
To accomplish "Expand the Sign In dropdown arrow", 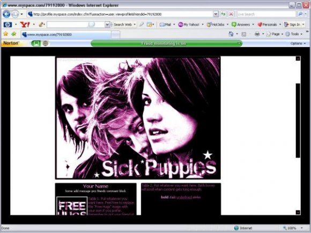I will coord(303,25).
